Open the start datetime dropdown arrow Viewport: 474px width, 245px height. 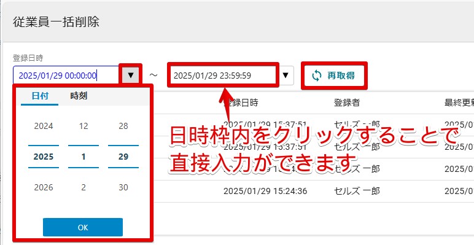coord(131,75)
